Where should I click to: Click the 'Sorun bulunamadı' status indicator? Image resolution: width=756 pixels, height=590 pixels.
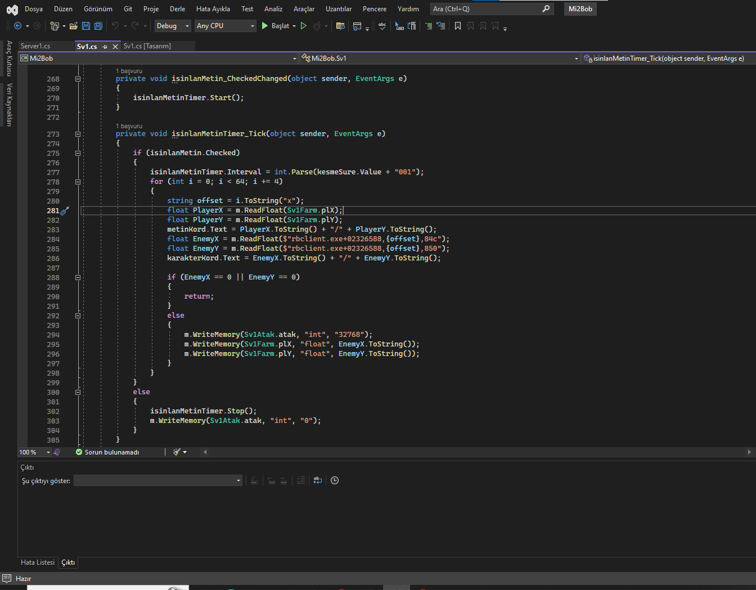click(107, 452)
